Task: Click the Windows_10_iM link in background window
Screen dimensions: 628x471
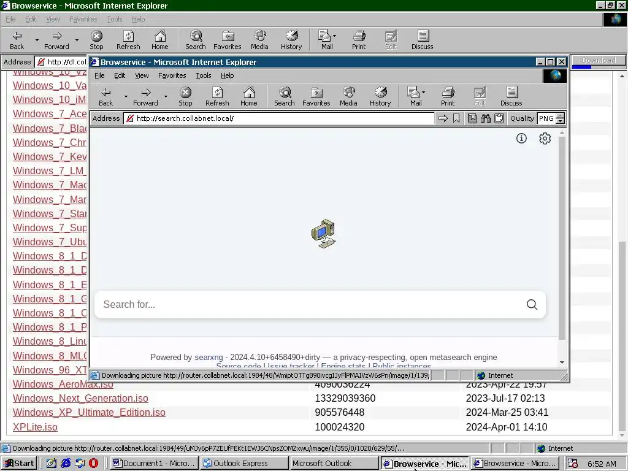Action: coord(50,100)
